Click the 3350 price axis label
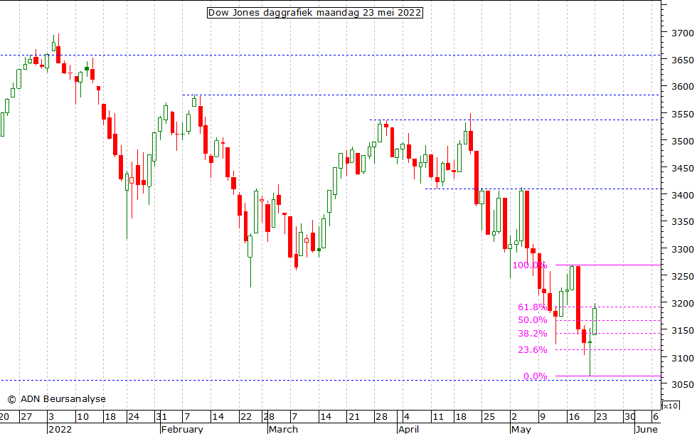Image resolution: width=697 pixels, height=434 pixels. [x=682, y=222]
